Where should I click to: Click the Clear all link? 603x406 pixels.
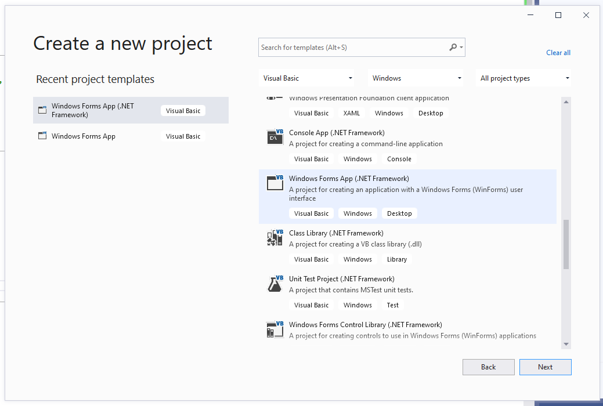(x=558, y=53)
